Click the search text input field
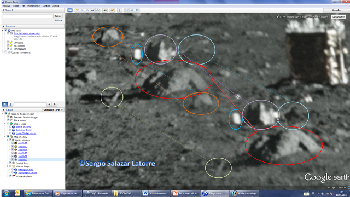350x197 pixels. point(27,16)
